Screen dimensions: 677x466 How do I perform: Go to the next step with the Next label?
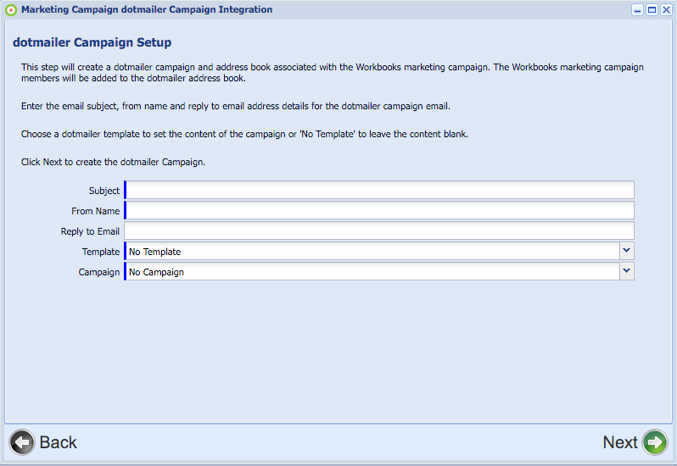coord(620,442)
